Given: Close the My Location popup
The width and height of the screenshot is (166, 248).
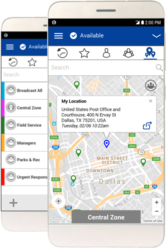Looking at the screenshot, I should pos(151,101).
